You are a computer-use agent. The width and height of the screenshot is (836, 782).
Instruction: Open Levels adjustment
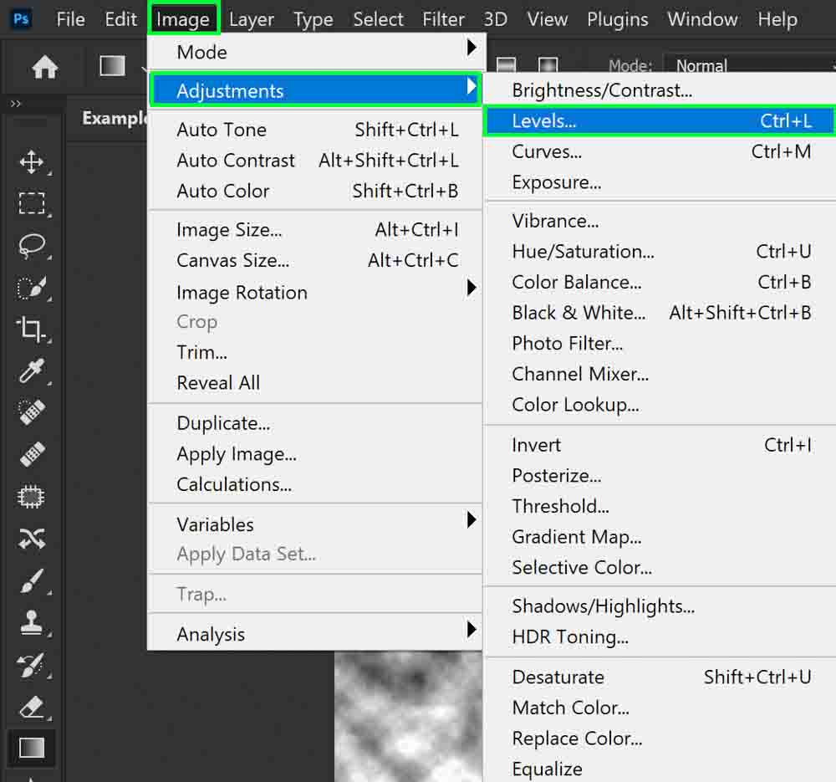click(660, 120)
